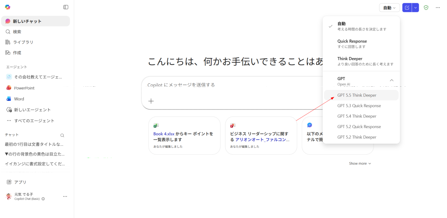This screenshot has width=447, height=218.
Task: Click the blue new chat compose button
Action: click(x=407, y=8)
